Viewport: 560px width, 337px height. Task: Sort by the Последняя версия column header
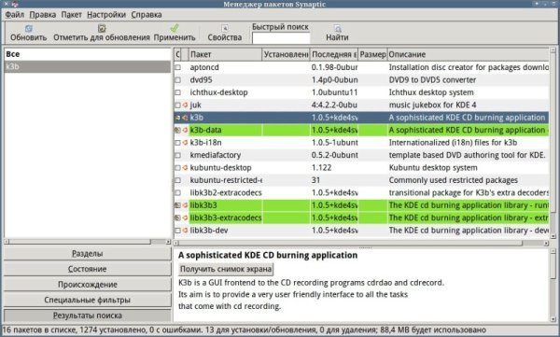pyautogui.click(x=334, y=54)
